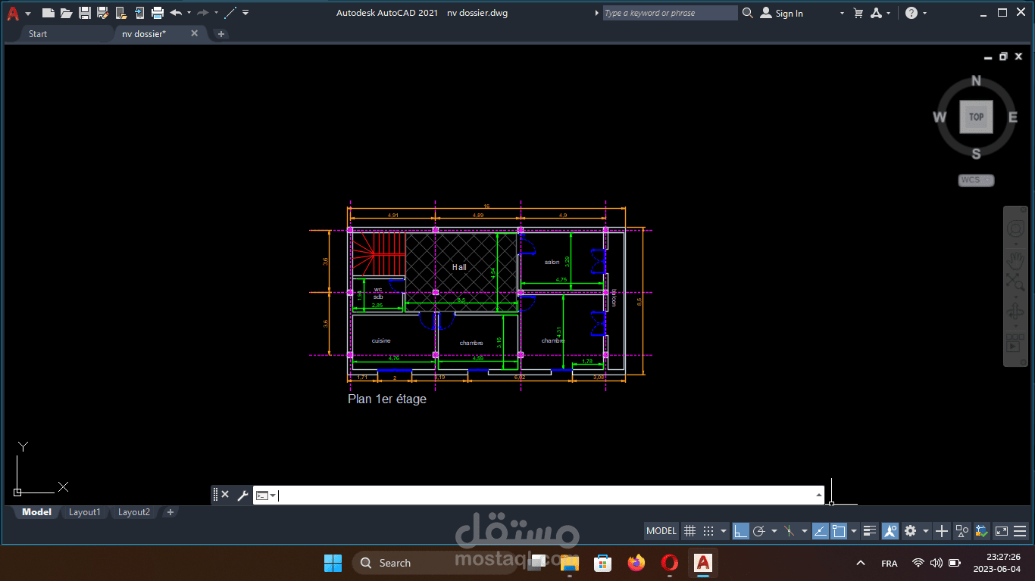Click the MODEL space button in status bar
The width and height of the screenshot is (1035, 581).
click(661, 531)
